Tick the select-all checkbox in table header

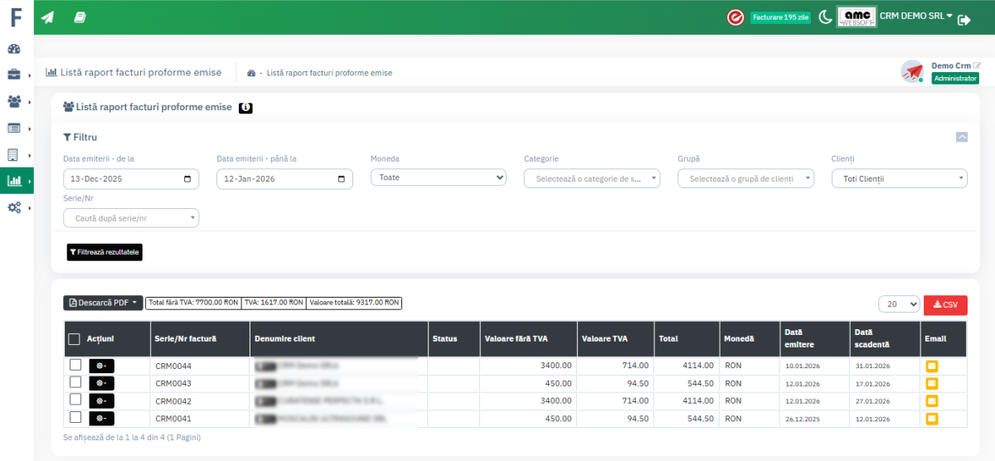click(75, 338)
